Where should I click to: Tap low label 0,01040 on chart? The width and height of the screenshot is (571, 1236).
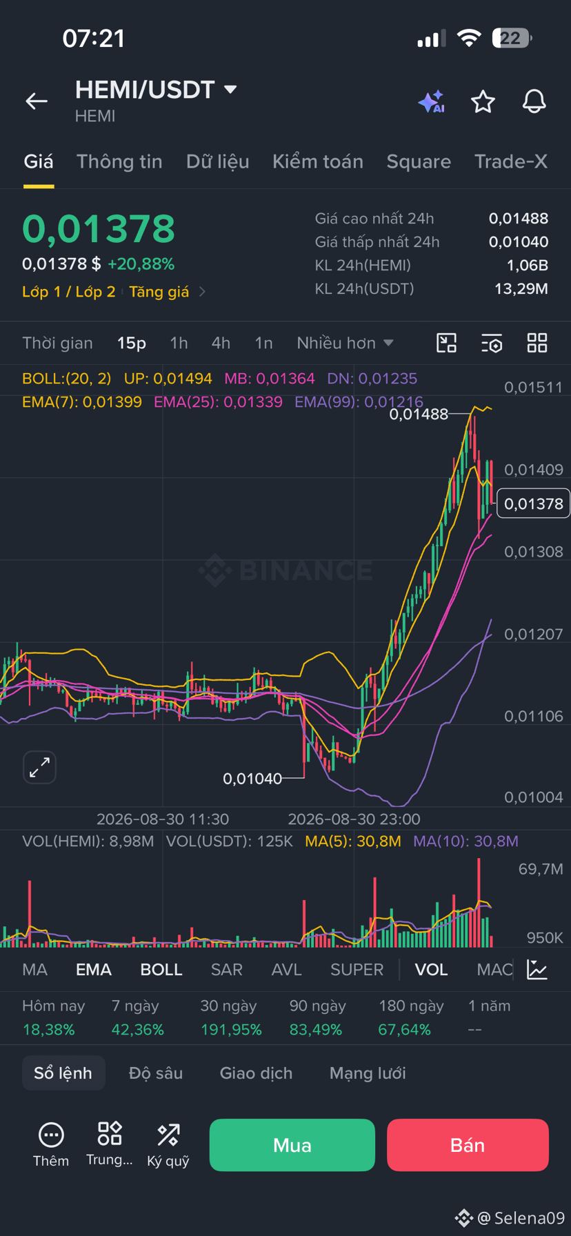point(252,779)
